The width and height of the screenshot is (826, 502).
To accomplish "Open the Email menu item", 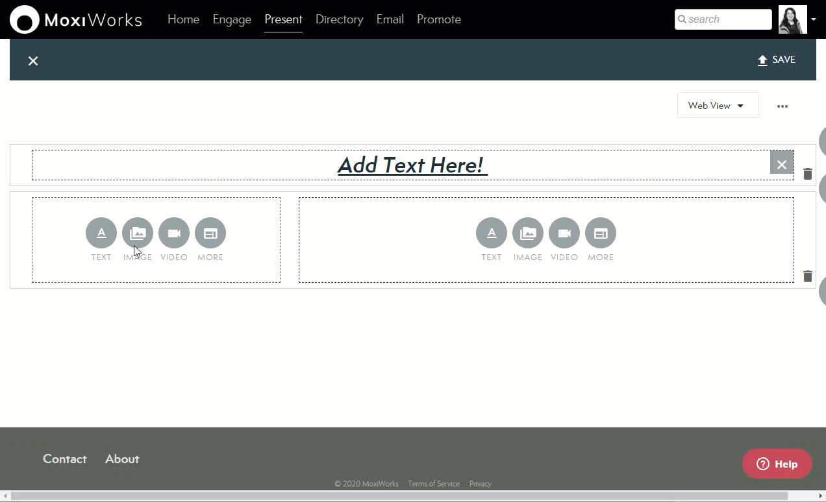I will point(390,19).
